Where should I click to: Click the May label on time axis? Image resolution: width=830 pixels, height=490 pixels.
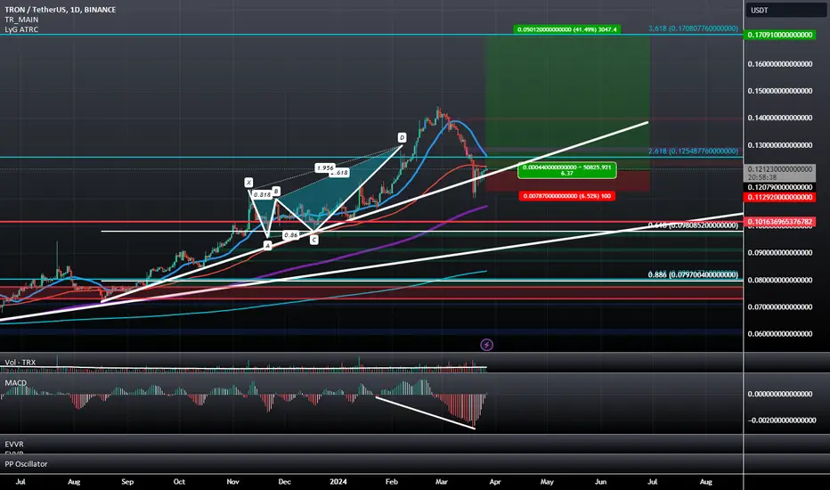pyautogui.click(x=547, y=481)
